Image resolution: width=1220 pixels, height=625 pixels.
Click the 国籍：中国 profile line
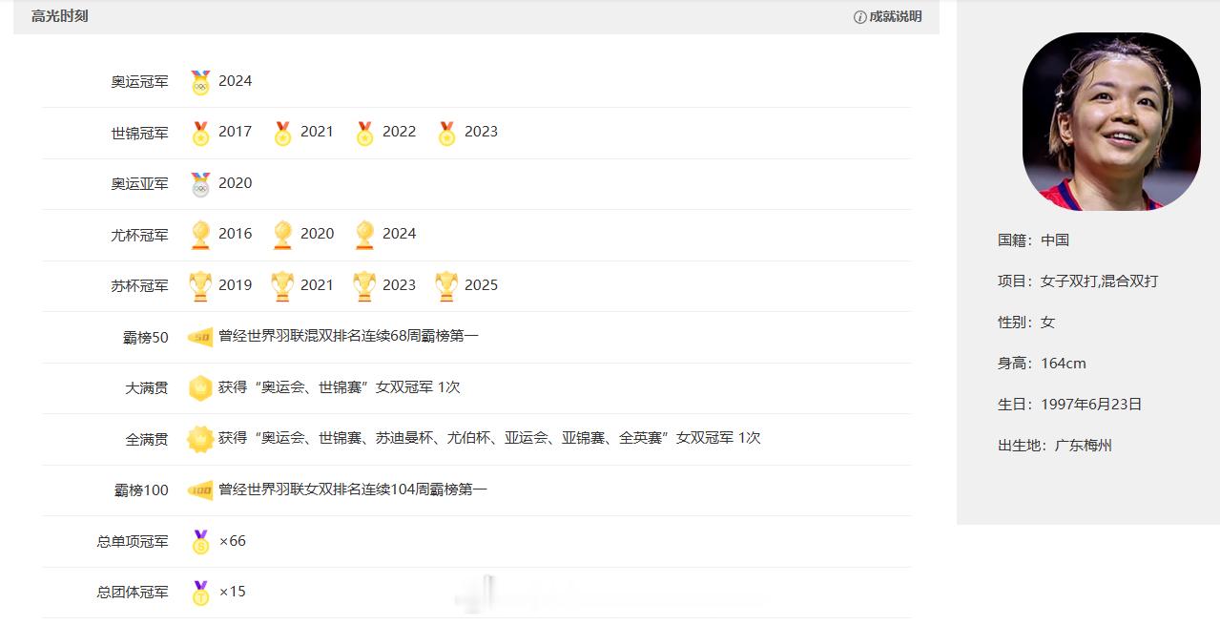coord(1033,240)
